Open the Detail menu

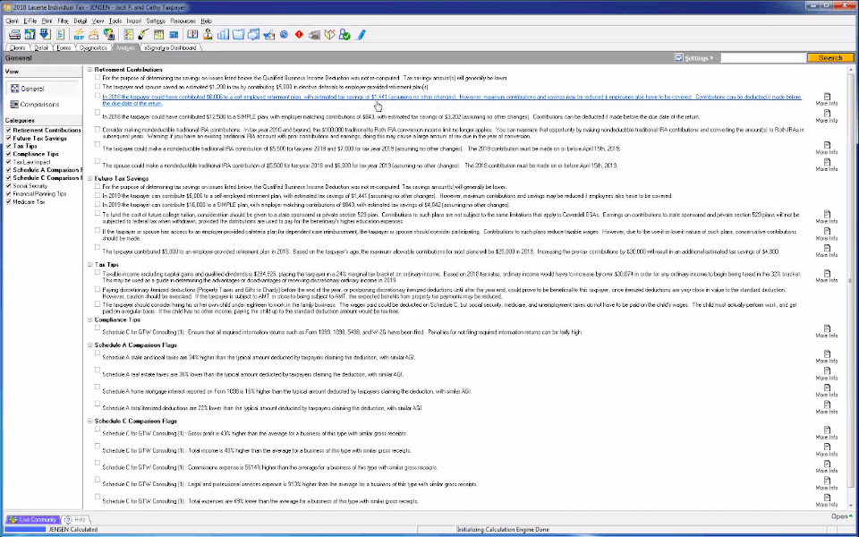click(x=80, y=21)
